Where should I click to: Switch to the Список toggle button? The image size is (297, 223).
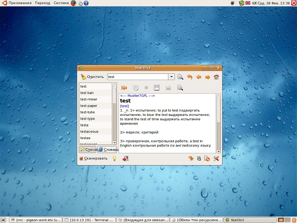click(x=88, y=150)
